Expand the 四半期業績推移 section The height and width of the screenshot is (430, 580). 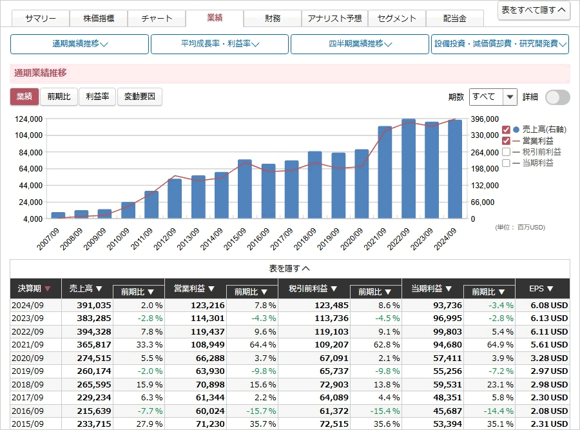click(360, 44)
